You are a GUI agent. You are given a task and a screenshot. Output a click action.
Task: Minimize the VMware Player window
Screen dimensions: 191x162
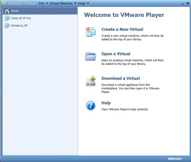pos(183,4)
